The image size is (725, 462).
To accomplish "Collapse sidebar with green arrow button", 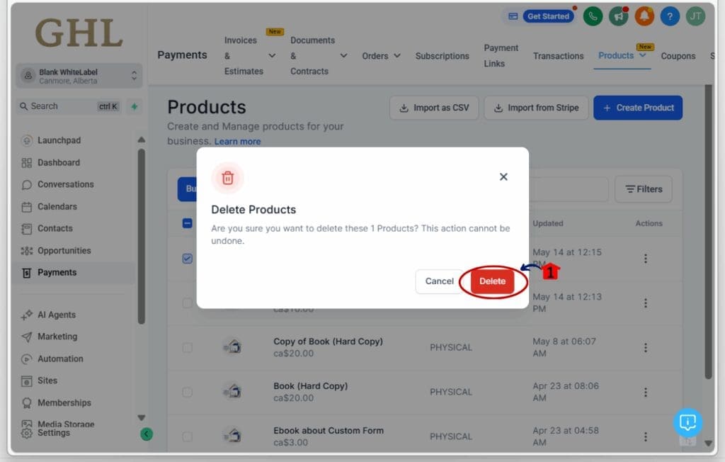I will point(147,434).
